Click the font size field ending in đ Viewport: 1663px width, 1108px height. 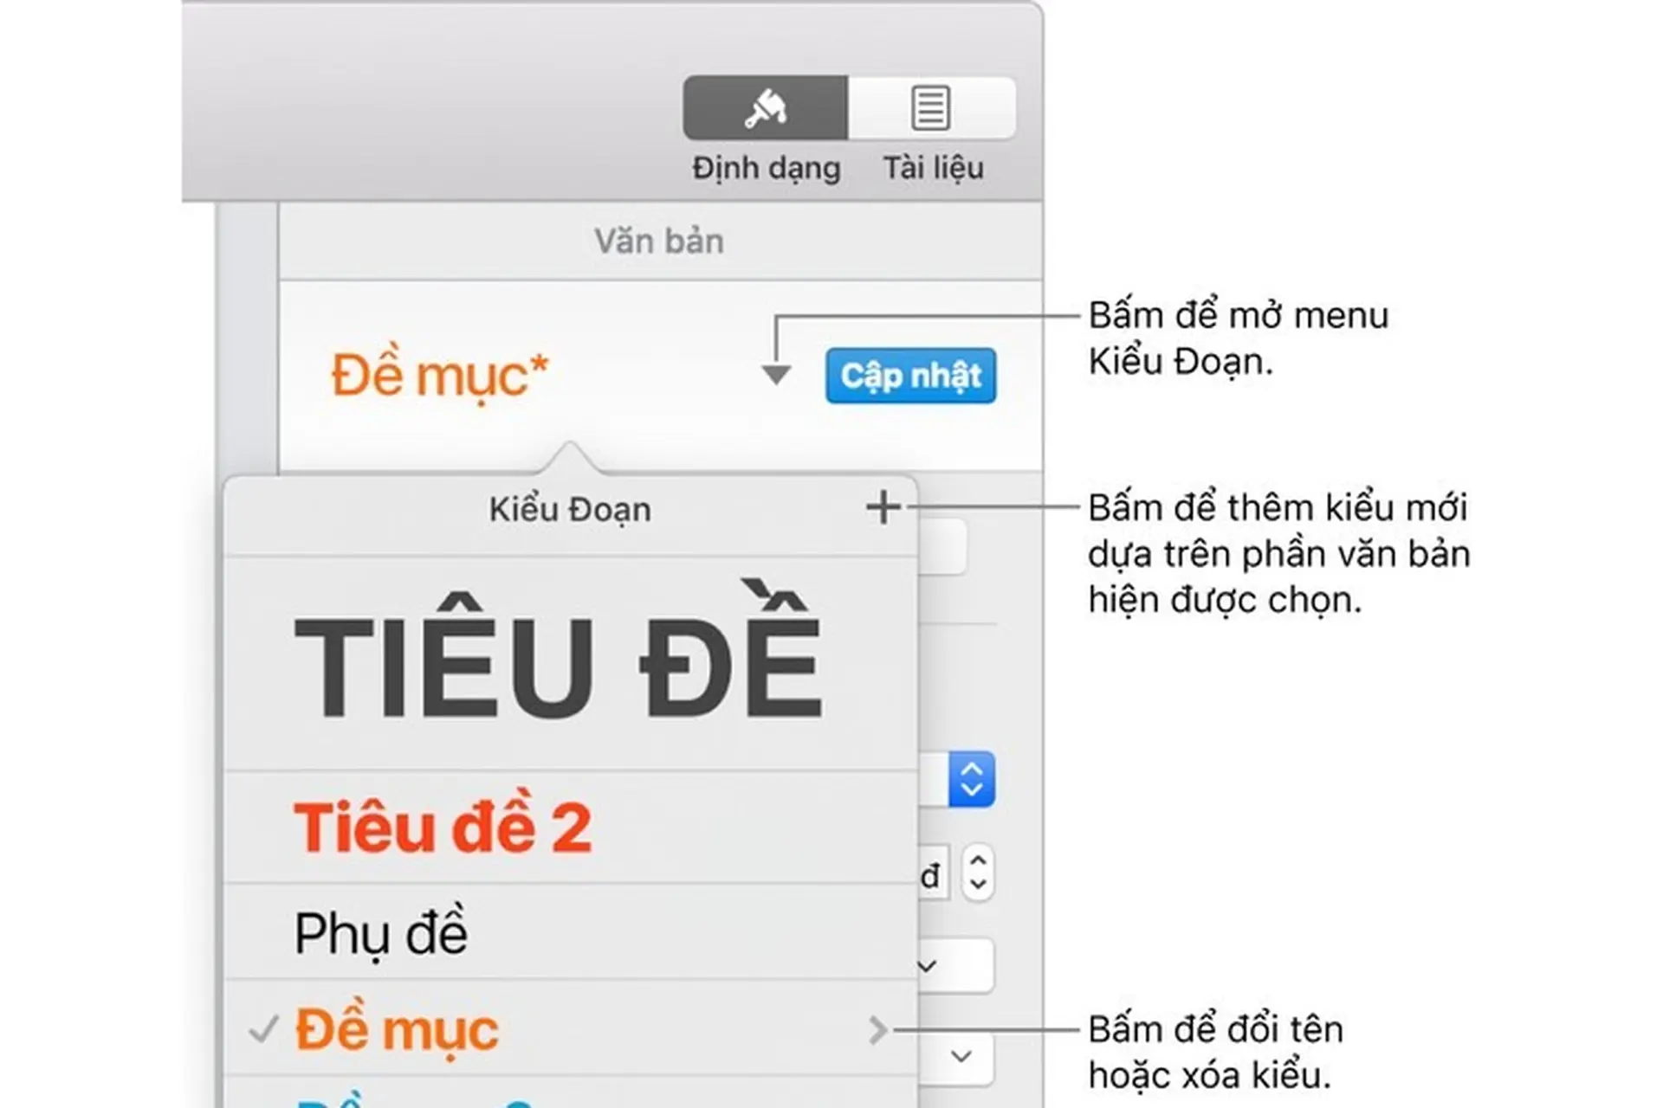934,874
